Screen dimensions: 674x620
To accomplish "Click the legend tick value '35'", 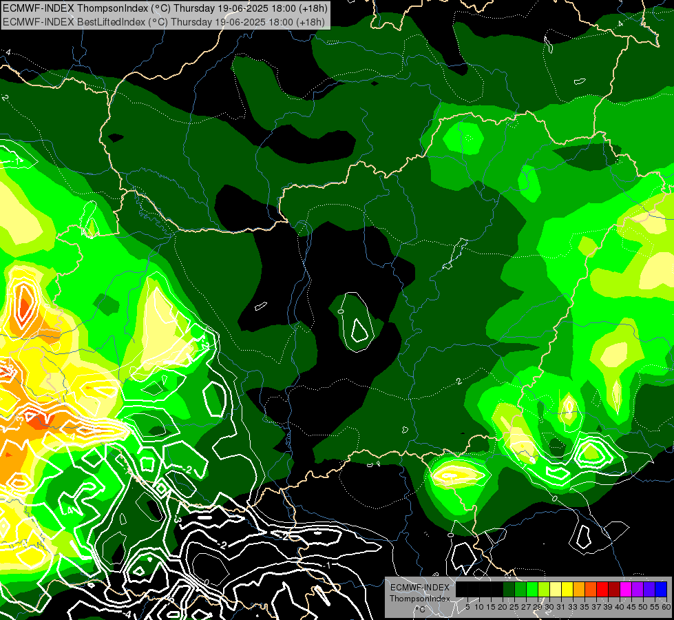I will pos(585,607).
